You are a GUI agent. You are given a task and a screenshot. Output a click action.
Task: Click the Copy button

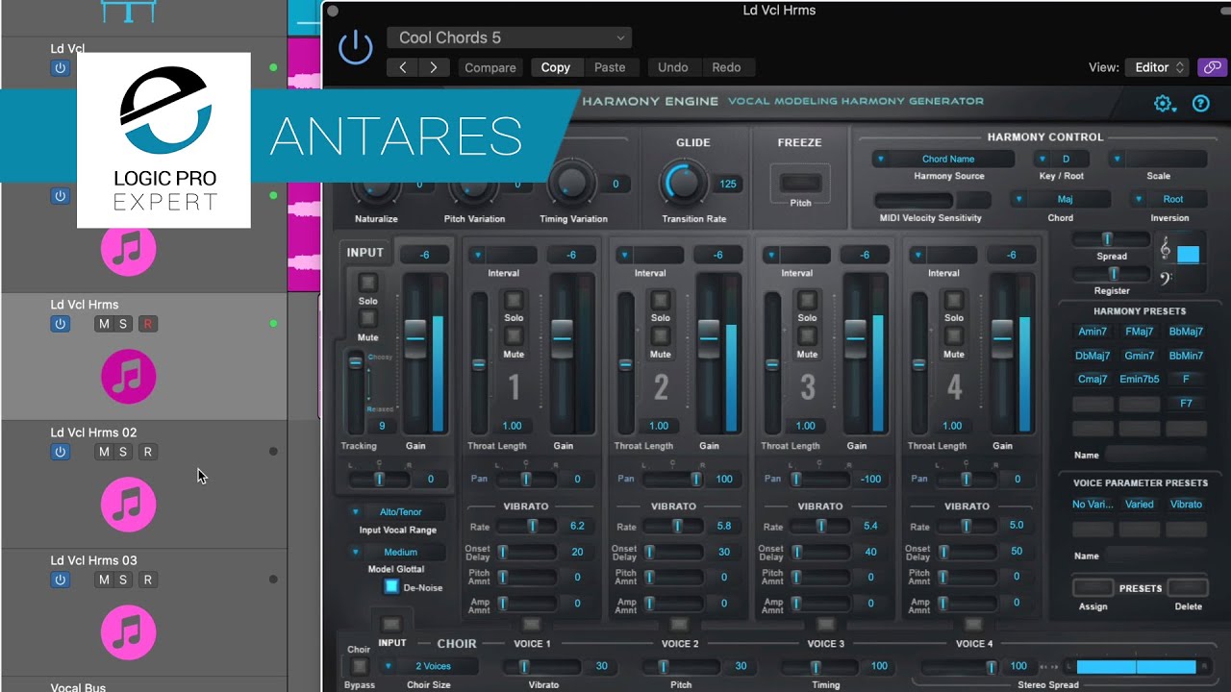556,67
